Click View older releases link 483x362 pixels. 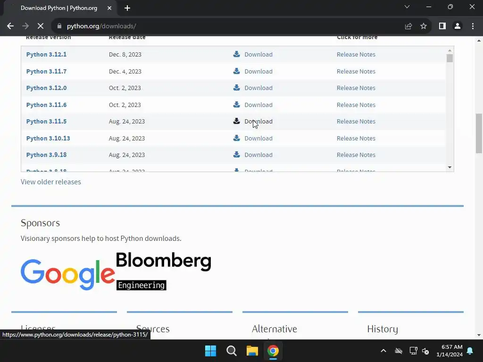click(51, 182)
